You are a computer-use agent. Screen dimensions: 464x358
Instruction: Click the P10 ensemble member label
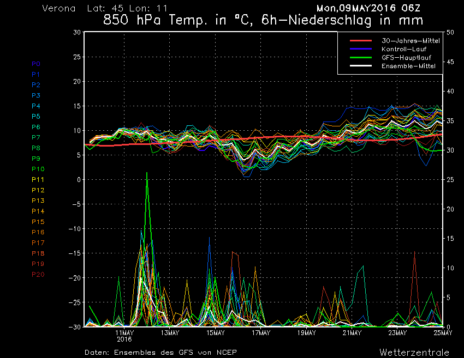(x=38, y=169)
